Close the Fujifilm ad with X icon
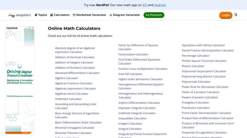Viewport: 247px width, 138px height. pos(33,28)
